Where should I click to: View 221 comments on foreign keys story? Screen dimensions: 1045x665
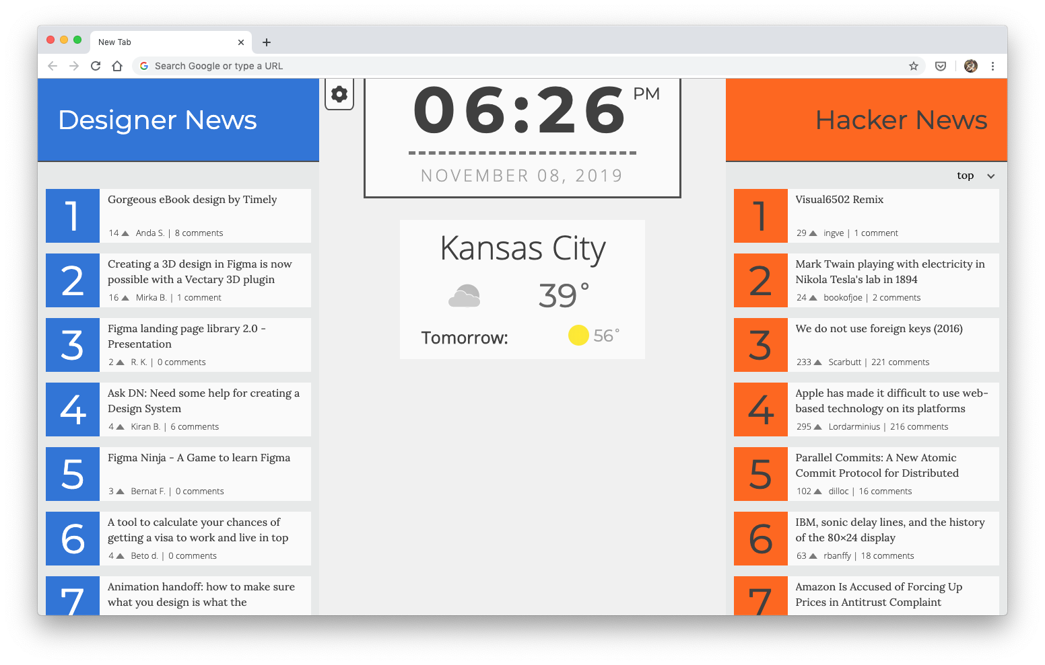[900, 362]
